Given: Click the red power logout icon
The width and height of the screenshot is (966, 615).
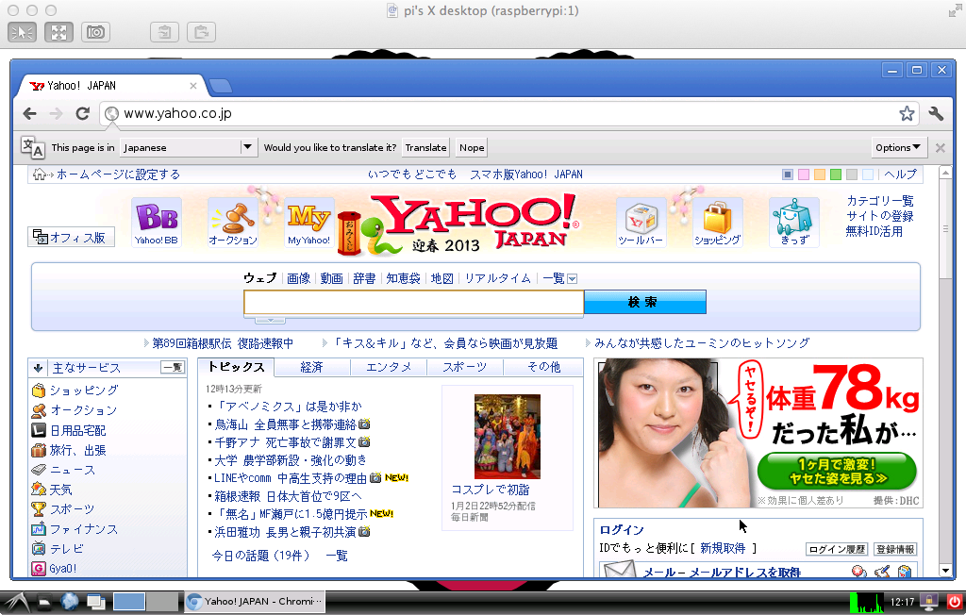Looking at the screenshot, I should pyautogui.click(x=955, y=602).
